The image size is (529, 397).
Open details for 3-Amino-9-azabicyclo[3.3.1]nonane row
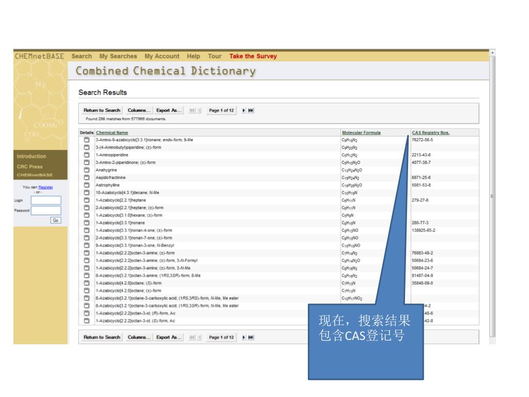[x=87, y=140]
